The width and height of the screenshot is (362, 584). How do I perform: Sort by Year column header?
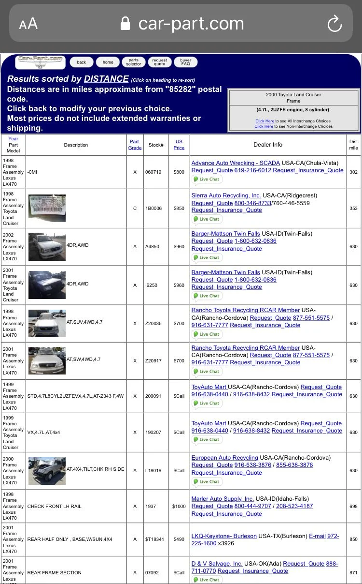click(x=14, y=138)
